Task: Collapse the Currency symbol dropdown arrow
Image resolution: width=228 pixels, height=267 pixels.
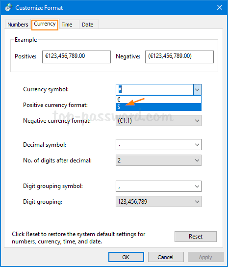Action: pyautogui.click(x=197, y=89)
